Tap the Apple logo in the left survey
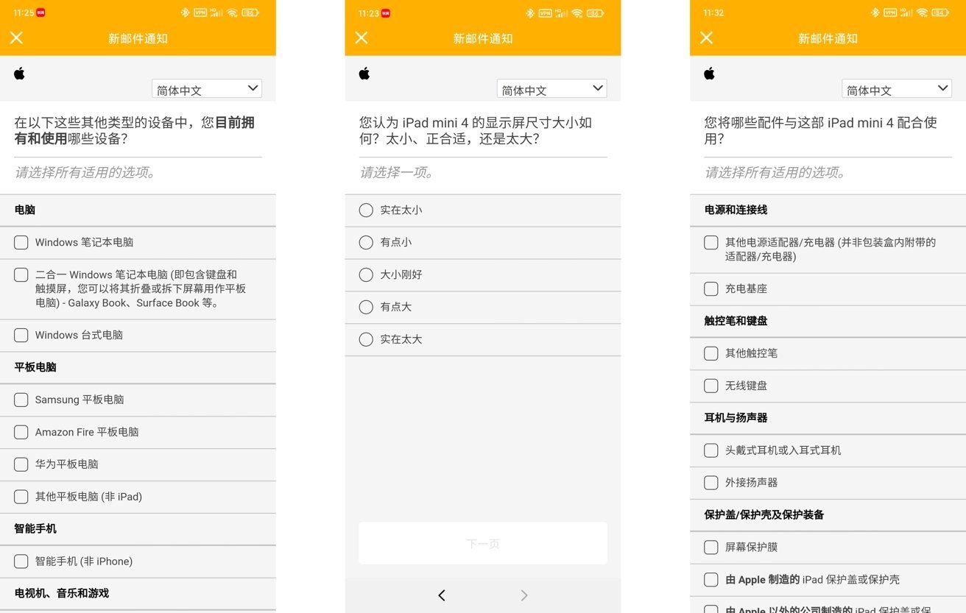 point(20,74)
